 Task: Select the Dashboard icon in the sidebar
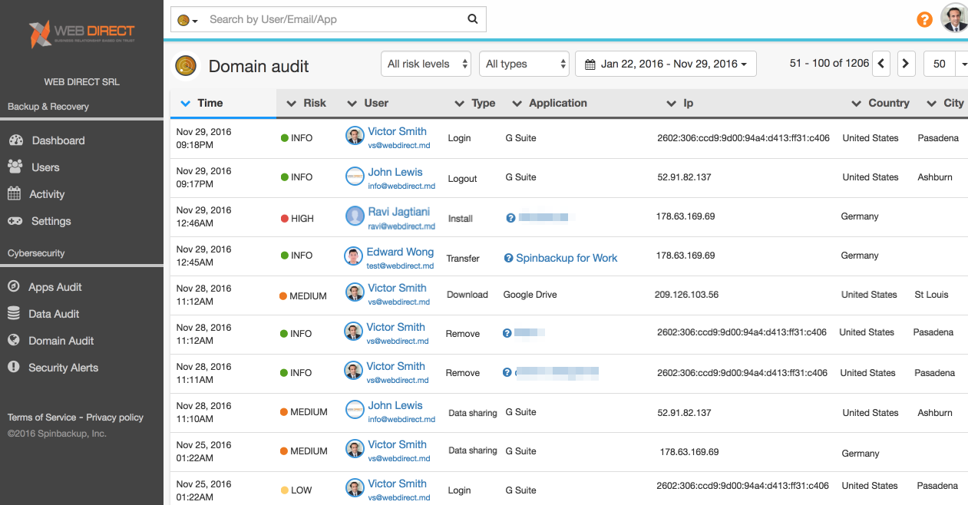(16, 140)
